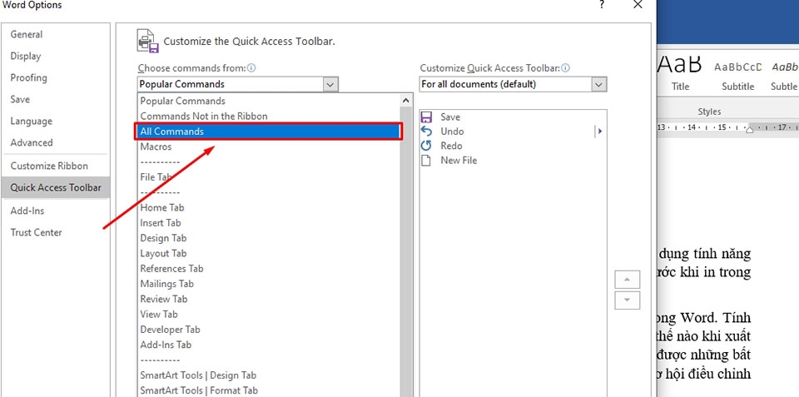Click the info icon beside Choose commands from
The width and height of the screenshot is (799, 397).
pyautogui.click(x=251, y=67)
